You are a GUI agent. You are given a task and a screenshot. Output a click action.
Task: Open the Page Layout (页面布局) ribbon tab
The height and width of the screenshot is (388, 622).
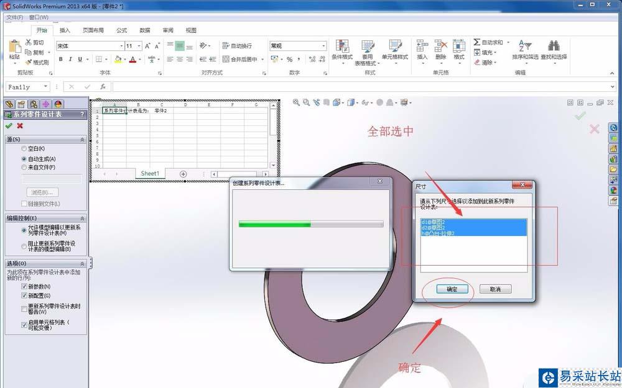pos(93,30)
